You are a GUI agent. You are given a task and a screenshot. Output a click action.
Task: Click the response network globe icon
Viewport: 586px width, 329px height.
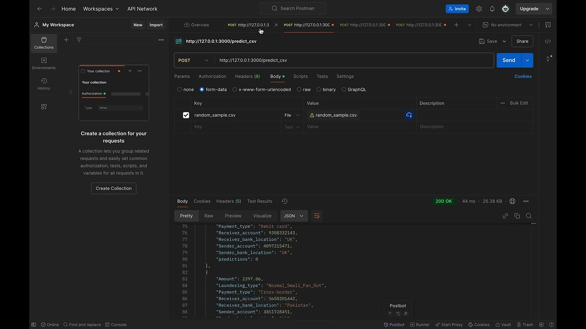point(512,201)
